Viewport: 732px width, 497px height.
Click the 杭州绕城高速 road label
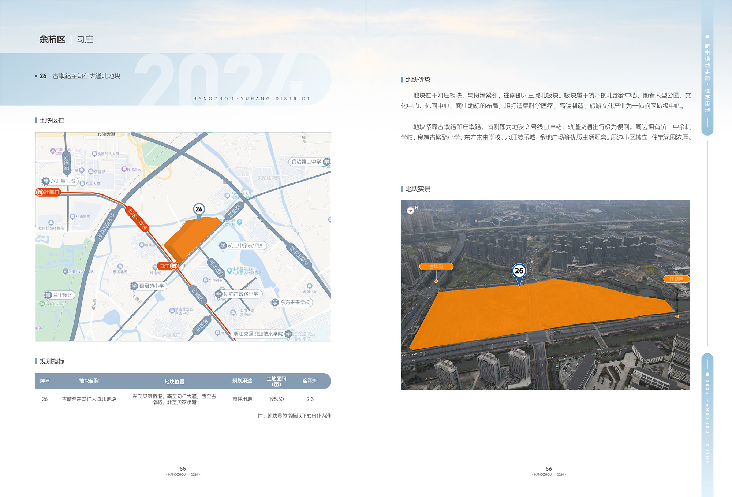point(106,226)
